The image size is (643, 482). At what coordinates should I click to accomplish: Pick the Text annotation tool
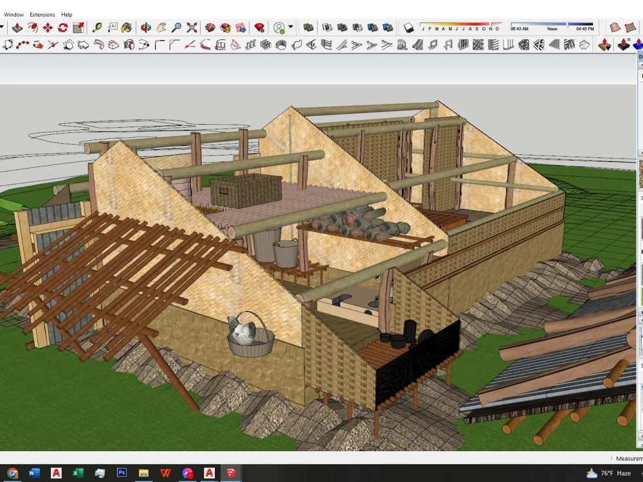(112, 28)
